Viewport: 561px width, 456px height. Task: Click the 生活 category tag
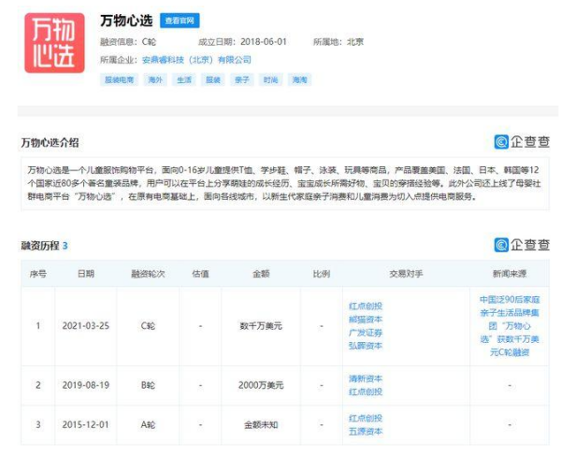(184, 80)
